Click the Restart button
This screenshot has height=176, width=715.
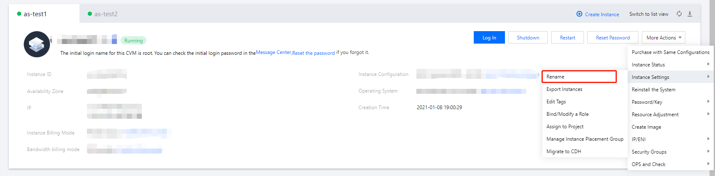point(567,37)
